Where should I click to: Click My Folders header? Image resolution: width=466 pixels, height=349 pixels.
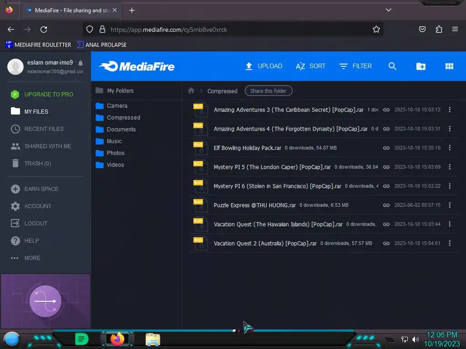(114, 90)
